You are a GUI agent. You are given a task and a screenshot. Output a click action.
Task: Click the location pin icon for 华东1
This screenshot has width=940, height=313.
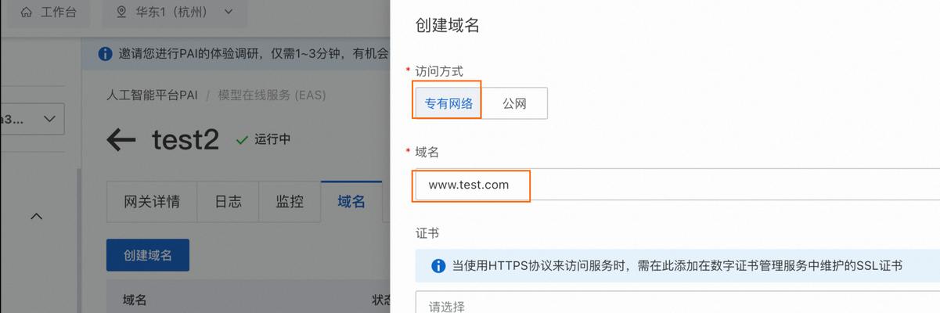pyautogui.click(x=121, y=12)
